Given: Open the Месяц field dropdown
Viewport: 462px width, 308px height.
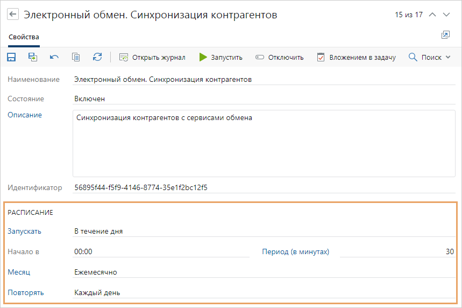Looking at the screenshot, I should point(264,272).
